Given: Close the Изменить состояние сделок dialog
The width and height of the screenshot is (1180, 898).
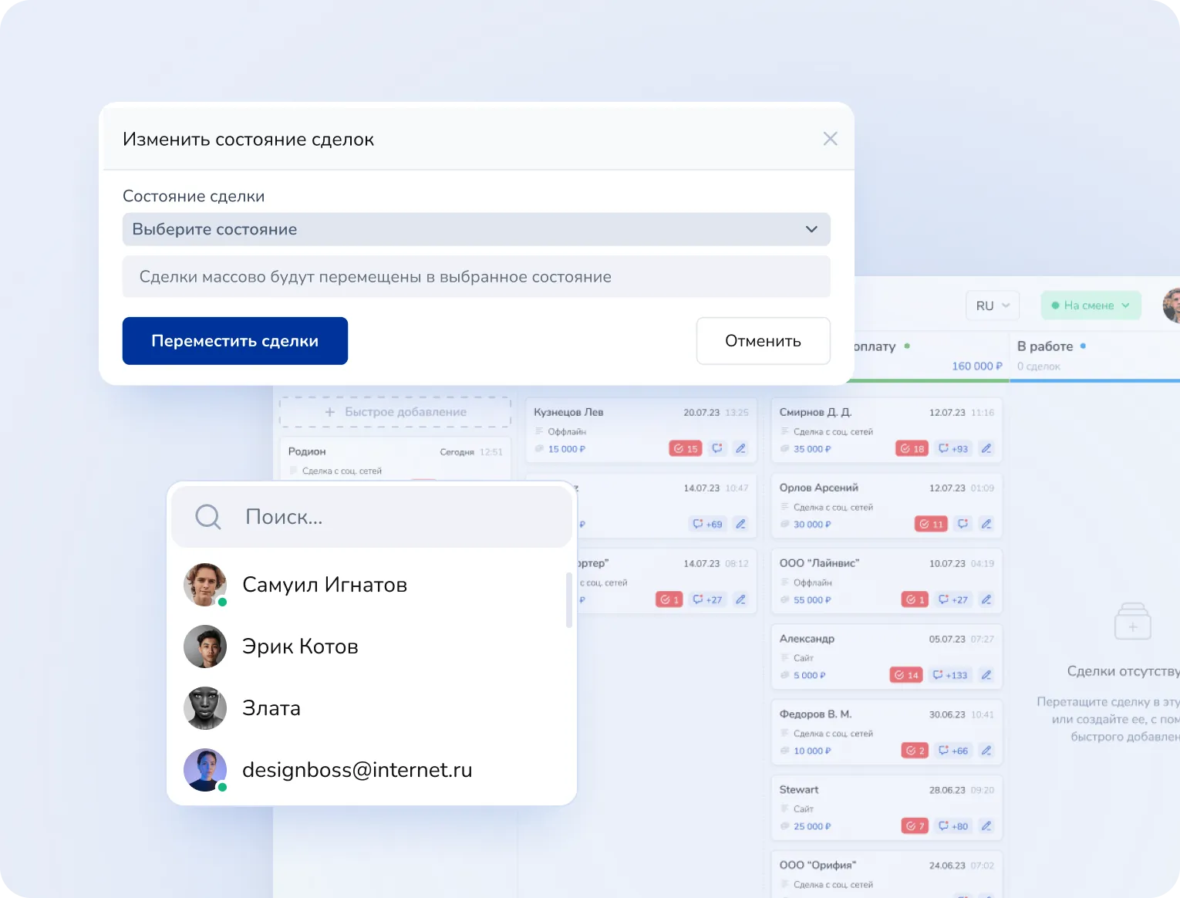Looking at the screenshot, I should coord(830,139).
